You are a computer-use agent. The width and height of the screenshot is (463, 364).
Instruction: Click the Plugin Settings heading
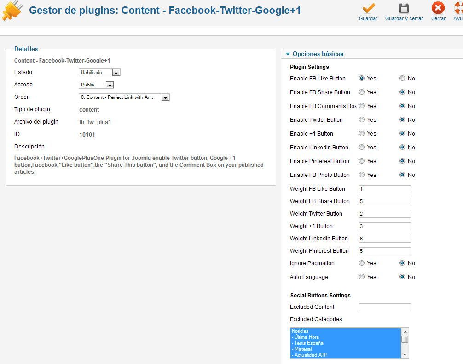[x=309, y=67]
